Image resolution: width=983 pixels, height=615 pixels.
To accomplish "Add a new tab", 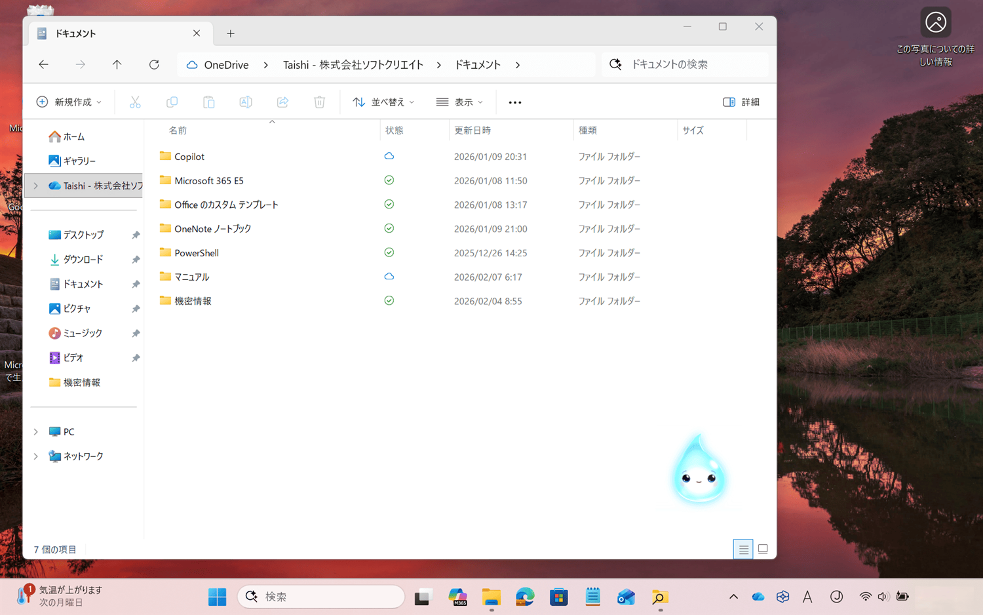I will point(231,33).
